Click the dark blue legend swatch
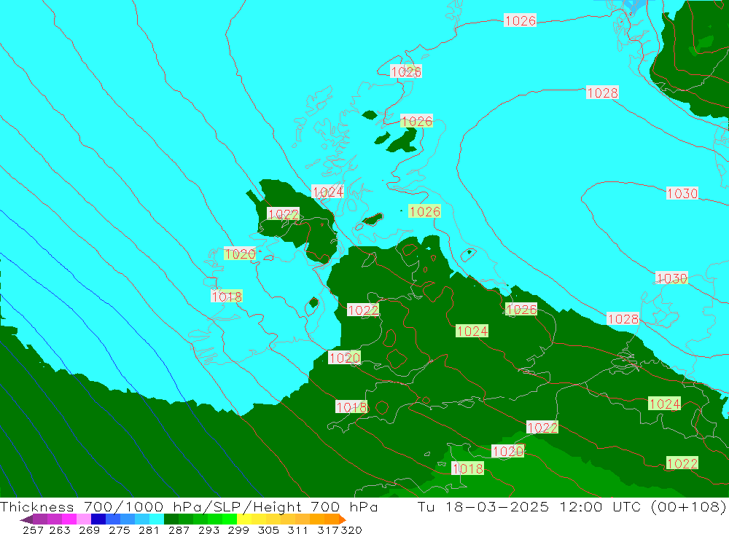The image size is (729, 534). [x=98, y=519]
